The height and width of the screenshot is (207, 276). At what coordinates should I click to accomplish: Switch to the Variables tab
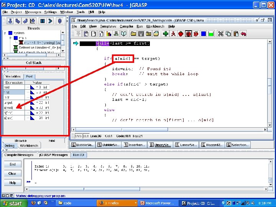click(13, 76)
